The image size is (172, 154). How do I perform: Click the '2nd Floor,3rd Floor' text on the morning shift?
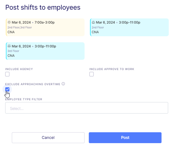(20, 27)
